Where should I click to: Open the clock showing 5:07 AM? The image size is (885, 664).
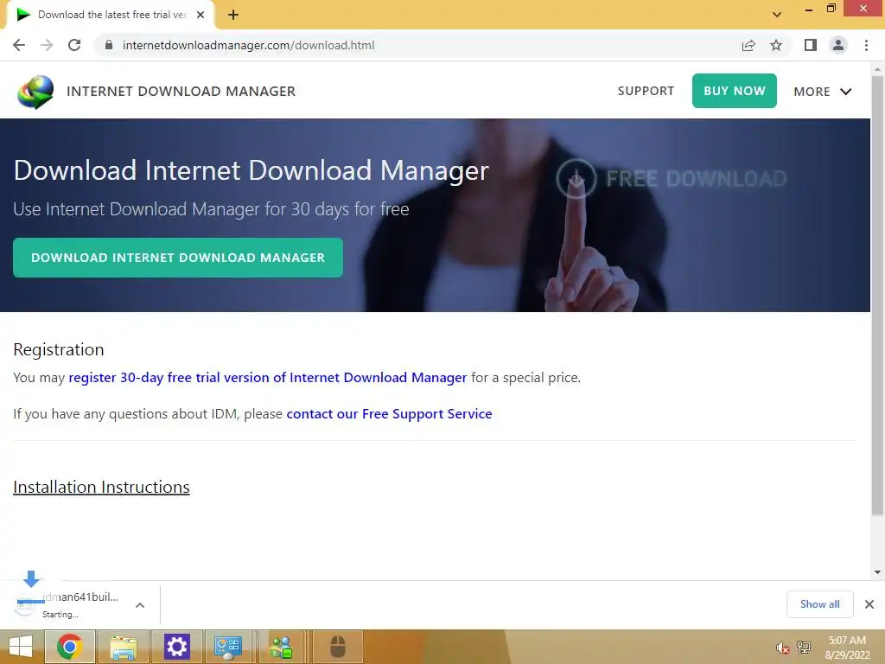[x=847, y=648]
